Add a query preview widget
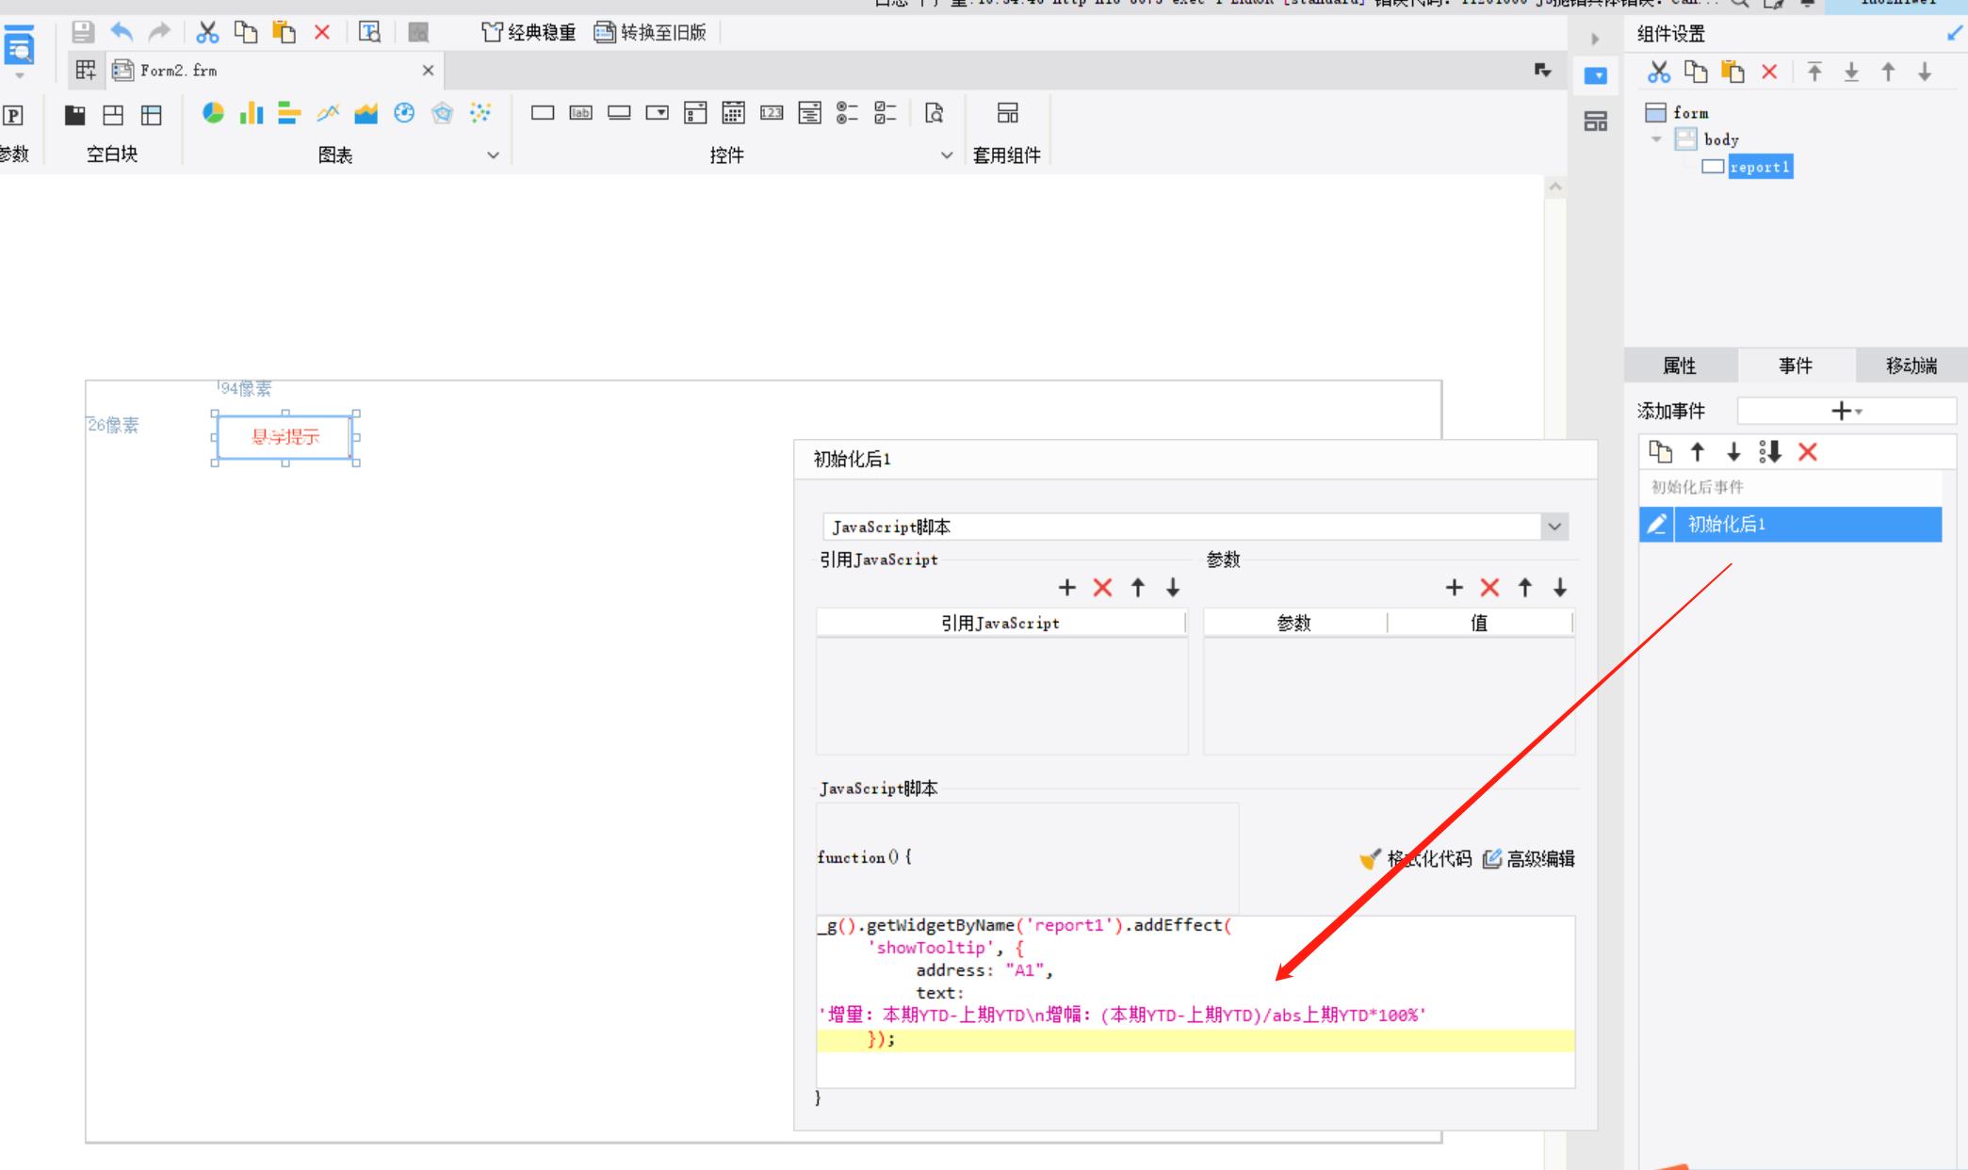Viewport: 1968px width, 1170px height. point(935,113)
